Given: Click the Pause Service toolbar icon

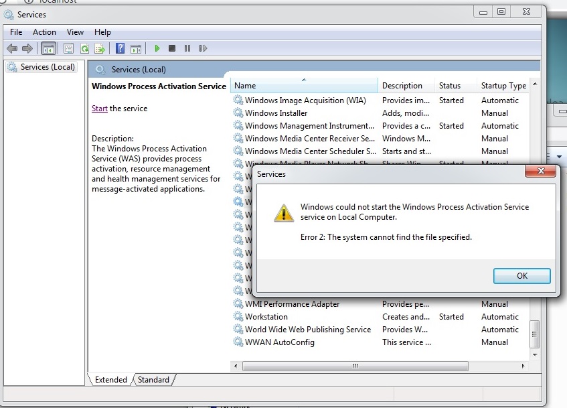Looking at the screenshot, I should [x=187, y=48].
